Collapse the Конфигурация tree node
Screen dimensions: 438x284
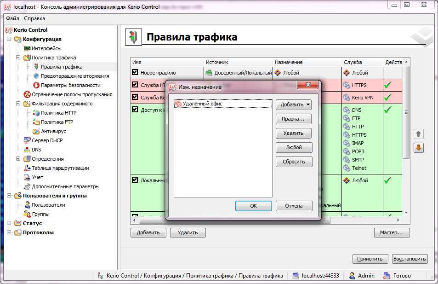(9, 39)
